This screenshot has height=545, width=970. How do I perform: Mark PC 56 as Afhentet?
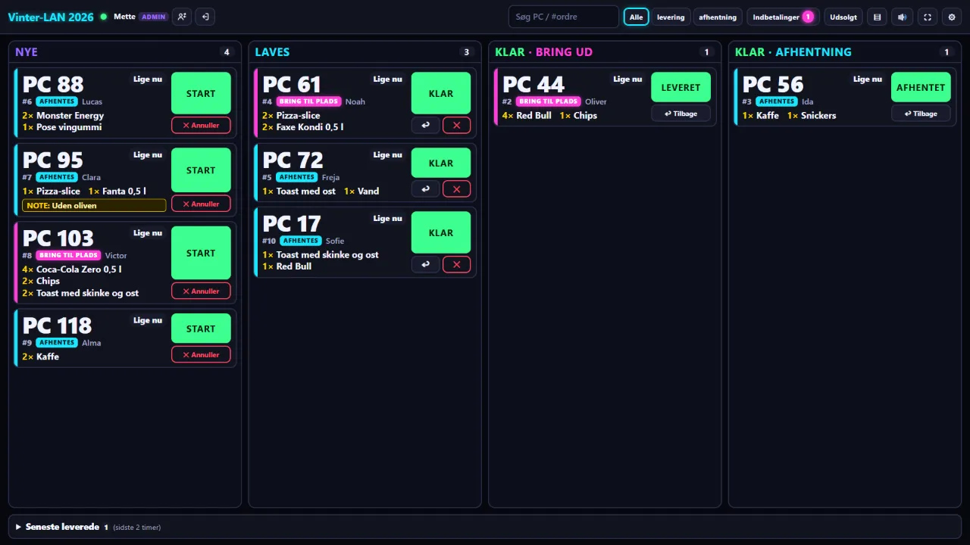pyautogui.click(x=921, y=87)
